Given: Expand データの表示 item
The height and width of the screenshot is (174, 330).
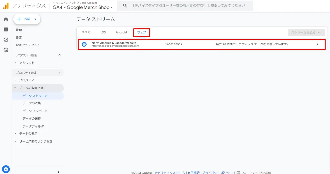Looking at the screenshot, I should tap(15, 134).
